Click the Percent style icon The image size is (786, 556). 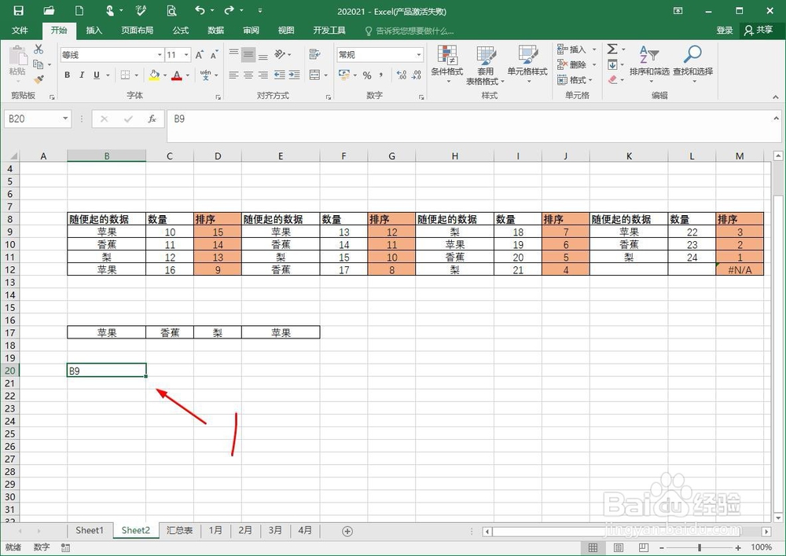click(367, 75)
